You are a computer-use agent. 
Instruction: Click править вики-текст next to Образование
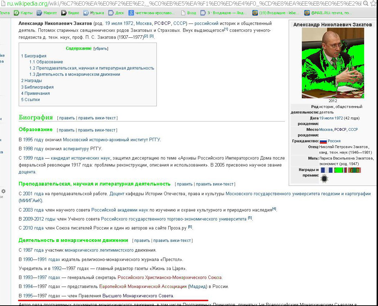click(x=97, y=130)
